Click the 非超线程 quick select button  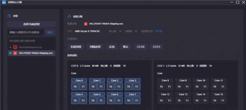click(76, 47)
